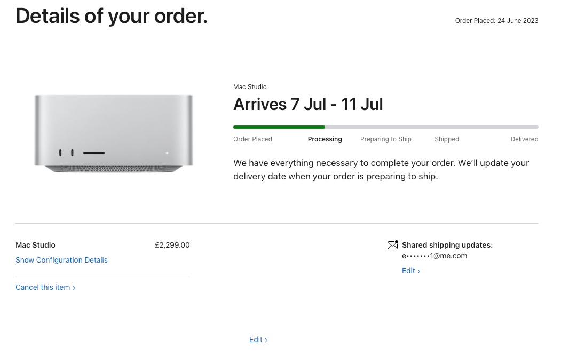Click the green filled part of progress bar

coord(279,127)
